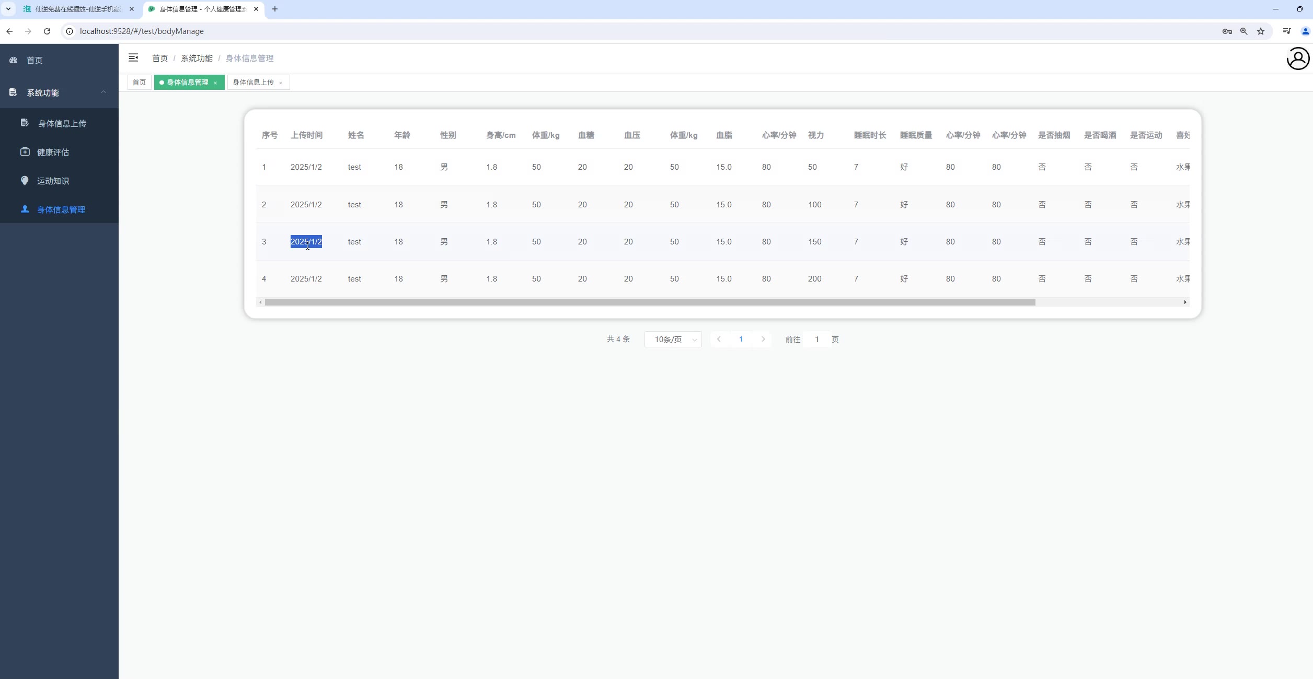Go to next page arrow in pagination
This screenshot has width=1313, height=679.
763,339
